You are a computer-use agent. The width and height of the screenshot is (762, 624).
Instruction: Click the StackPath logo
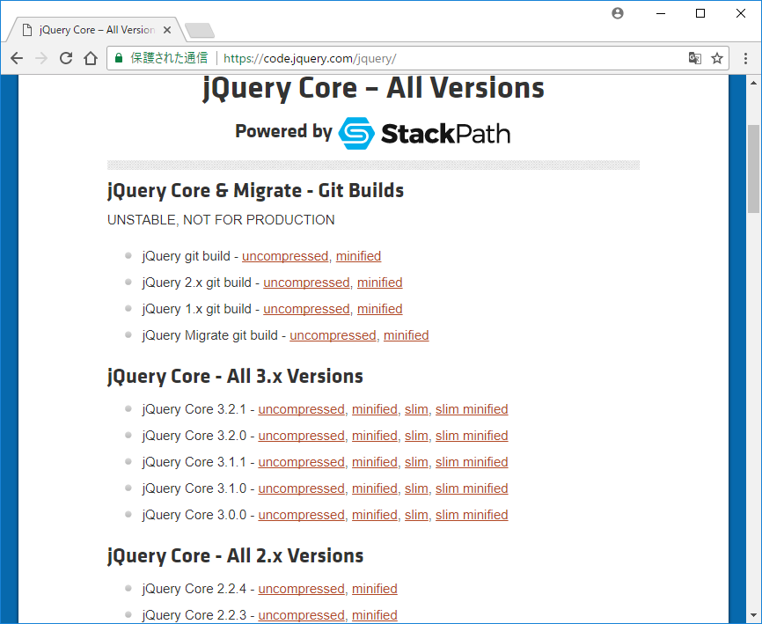(424, 133)
